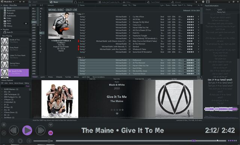This screenshot has width=240, height=145.
Task: Mute the volume speaker icon
Action: click(29, 141)
